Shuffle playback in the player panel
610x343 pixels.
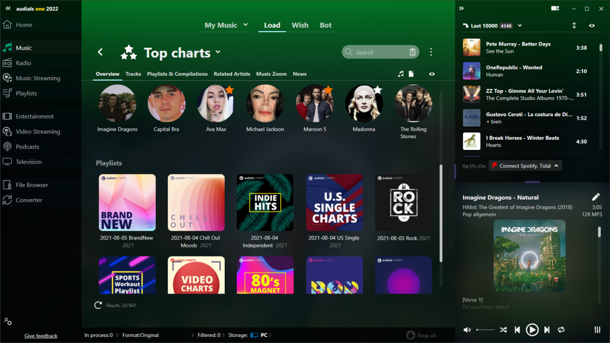(503, 330)
